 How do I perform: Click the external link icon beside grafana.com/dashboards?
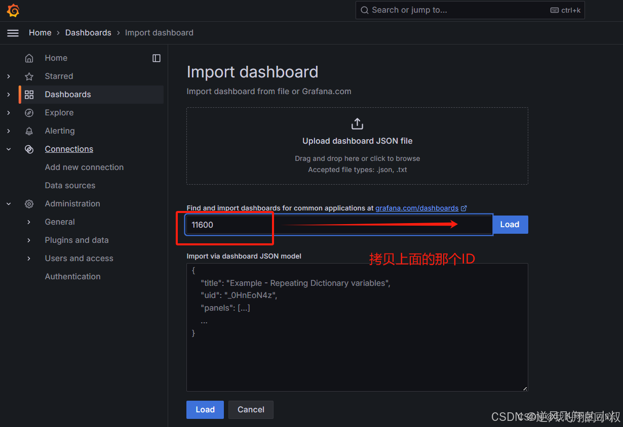464,208
